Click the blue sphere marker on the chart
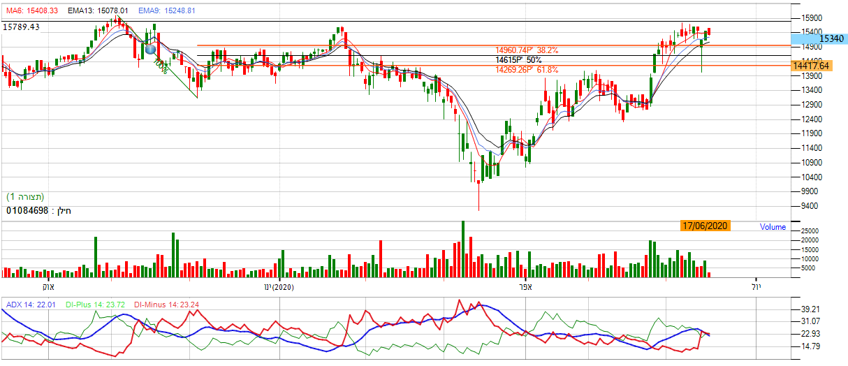This screenshot has width=848, height=366. click(x=150, y=50)
